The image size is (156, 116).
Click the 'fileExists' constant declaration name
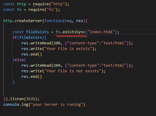[37, 32]
